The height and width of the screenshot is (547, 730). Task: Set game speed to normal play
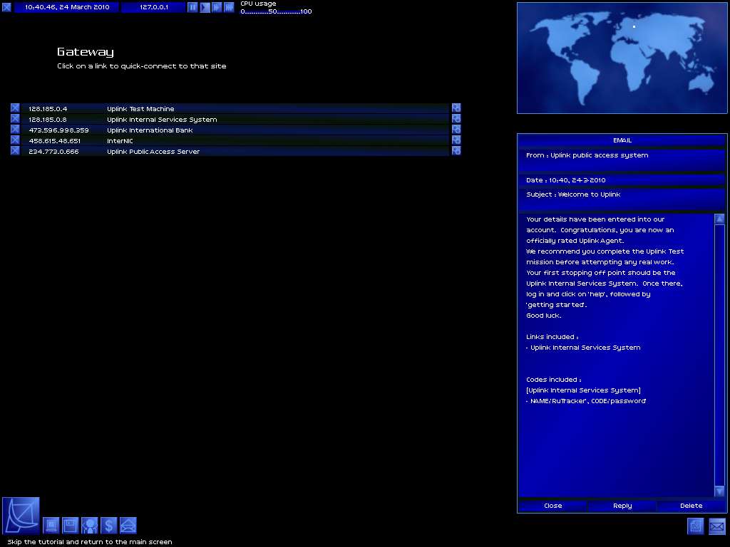[205, 7]
